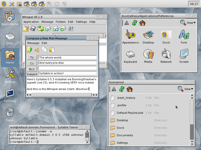The image size is (201, 150).
Task: Open Whisper's Application menu
Action: point(31,22)
